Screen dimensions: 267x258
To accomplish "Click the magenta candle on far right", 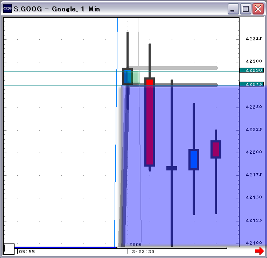I will point(216,149).
